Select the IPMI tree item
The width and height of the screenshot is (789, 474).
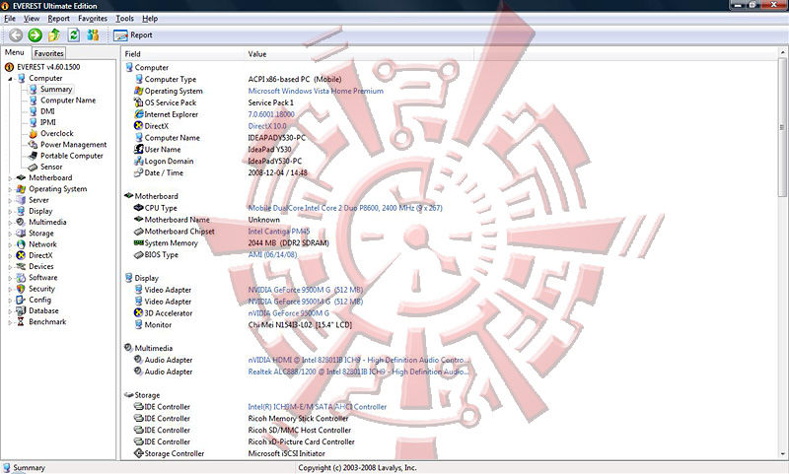(x=47, y=122)
